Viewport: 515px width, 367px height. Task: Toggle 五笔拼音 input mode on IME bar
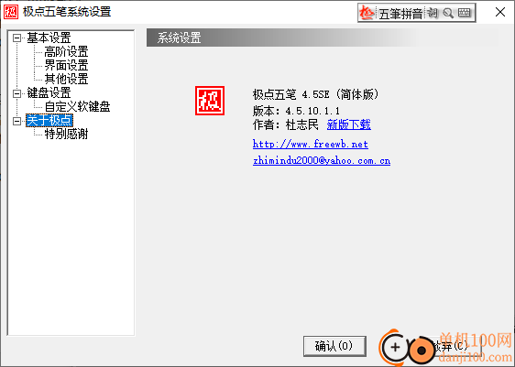pos(400,14)
